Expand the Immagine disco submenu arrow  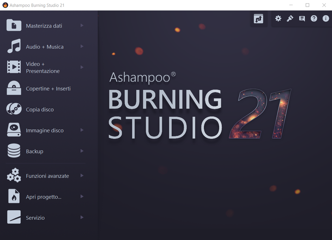[82, 130]
